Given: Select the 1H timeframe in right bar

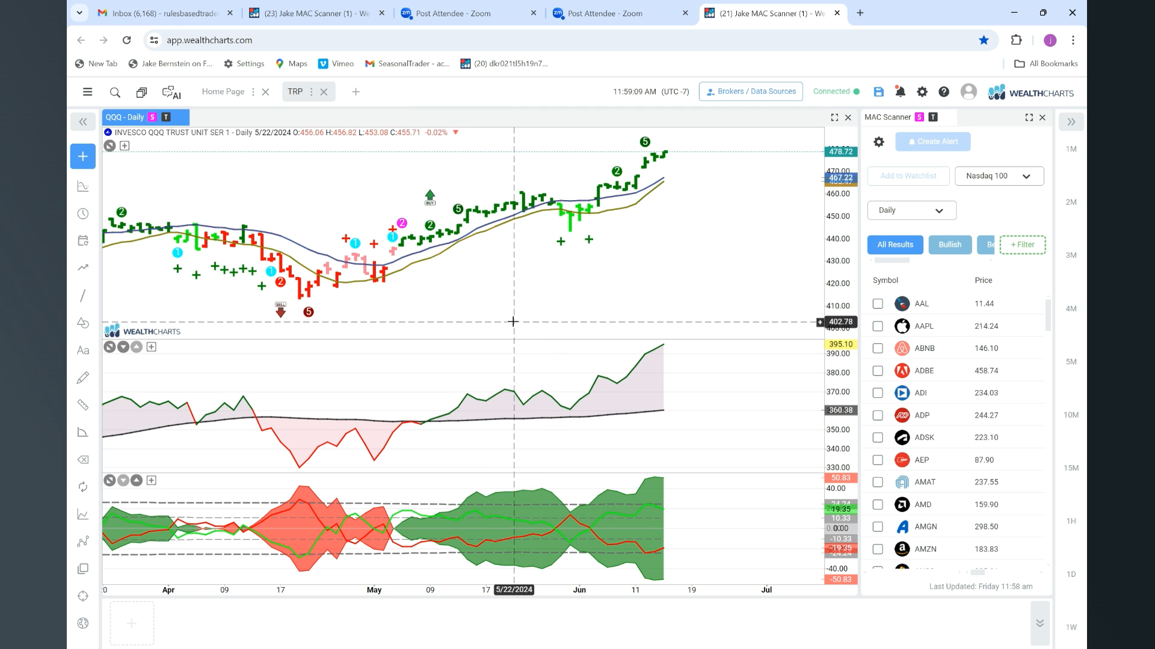Looking at the screenshot, I should coord(1071,521).
